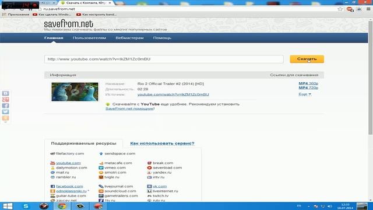Click the sevenload.com icon
373x210 pixels.
(x=149, y=168)
